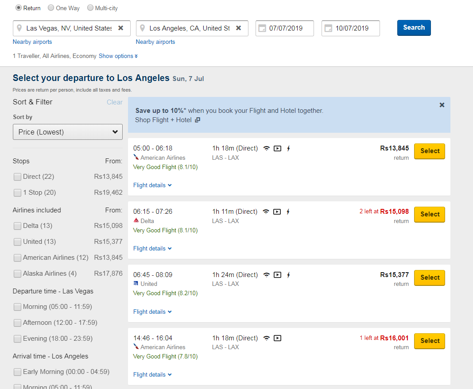Clear the Los Angeles destination field
The width and height of the screenshot is (473, 389).
[239, 27]
